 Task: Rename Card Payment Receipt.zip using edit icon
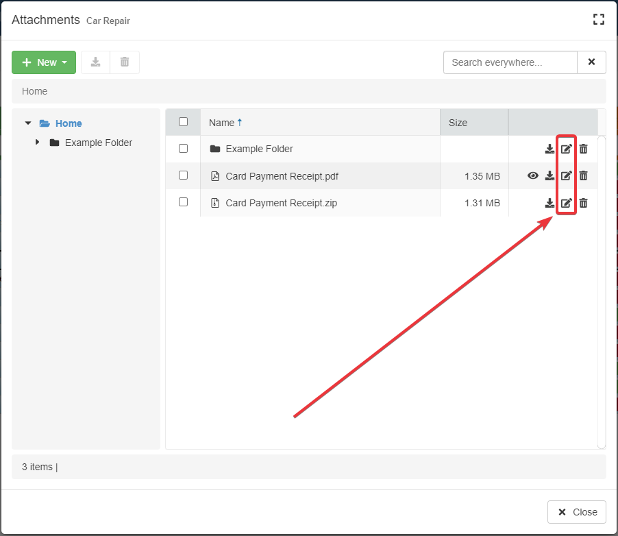566,203
